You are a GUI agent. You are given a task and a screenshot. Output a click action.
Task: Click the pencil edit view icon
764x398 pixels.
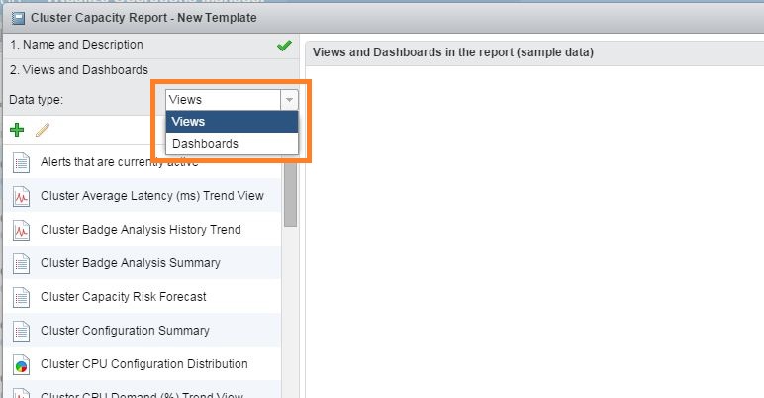click(x=42, y=130)
